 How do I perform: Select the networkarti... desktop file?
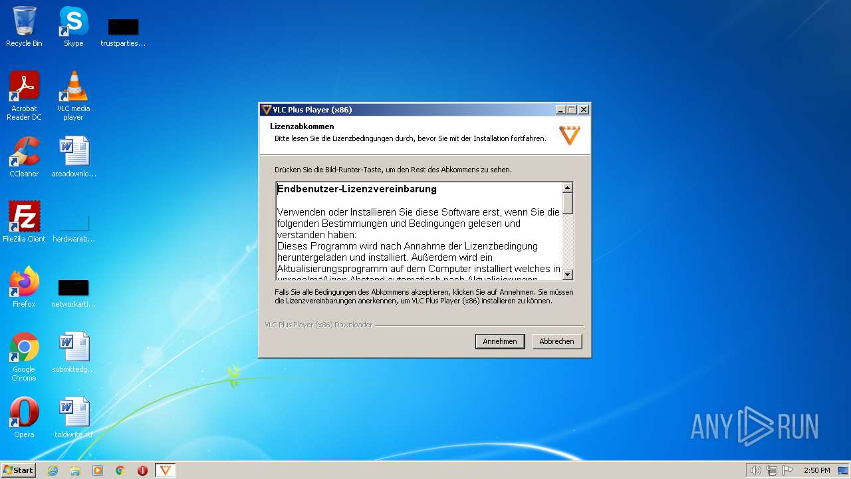(73, 293)
